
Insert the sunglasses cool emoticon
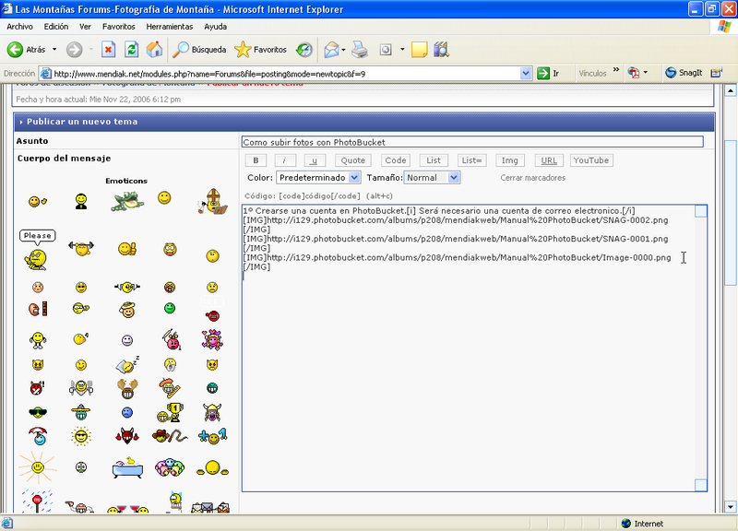pyautogui.click(x=38, y=412)
